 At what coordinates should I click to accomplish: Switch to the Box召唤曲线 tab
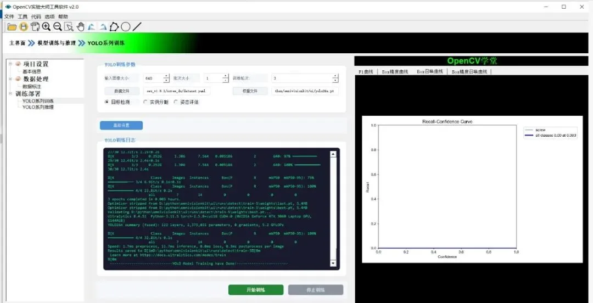(430, 71)
